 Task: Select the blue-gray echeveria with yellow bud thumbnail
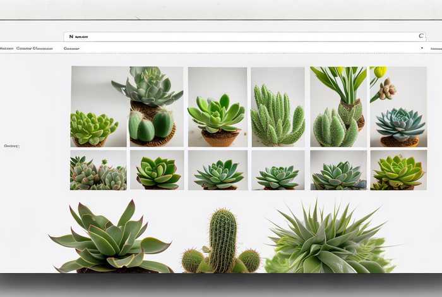click(x=398, y=107)
